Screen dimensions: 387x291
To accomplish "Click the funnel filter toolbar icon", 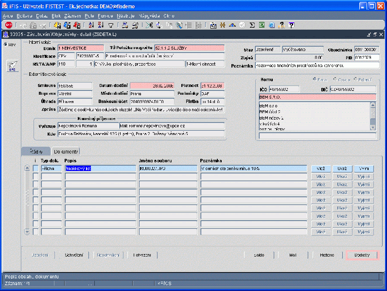I will 111,25.
